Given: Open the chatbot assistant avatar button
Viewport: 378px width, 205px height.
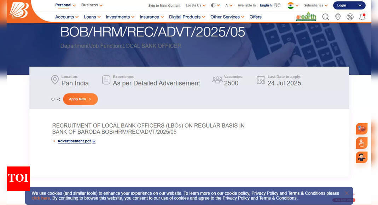Looking at the screenshot, I should pos(362,157).
